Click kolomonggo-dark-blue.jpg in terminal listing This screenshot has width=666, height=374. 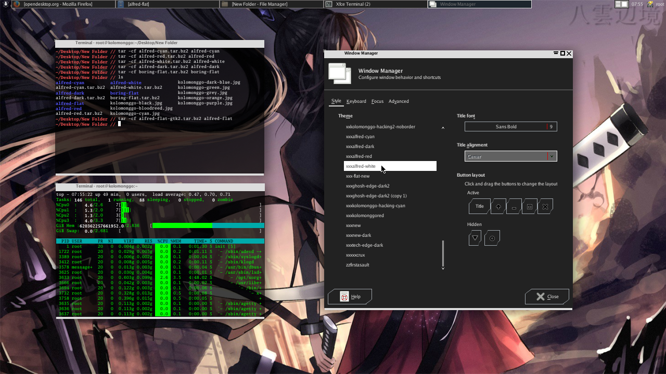pos(209,83)
